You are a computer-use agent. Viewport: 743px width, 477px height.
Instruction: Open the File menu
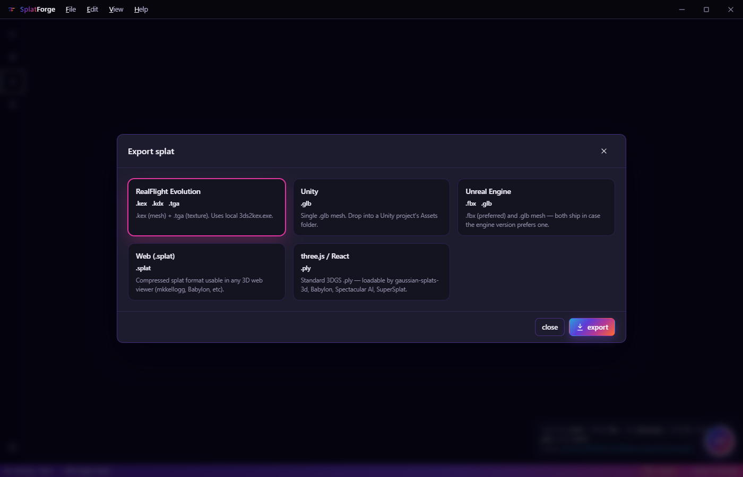click(x=71, y=10)
